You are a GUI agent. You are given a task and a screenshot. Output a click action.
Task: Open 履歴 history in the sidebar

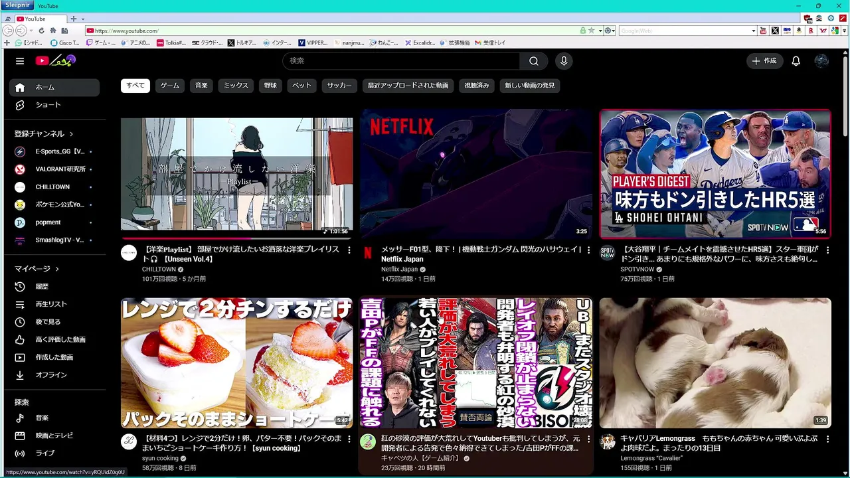(54, 286)
